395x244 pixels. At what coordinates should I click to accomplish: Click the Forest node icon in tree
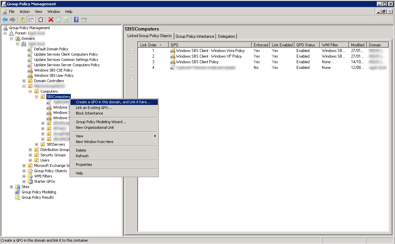(11, 33)
